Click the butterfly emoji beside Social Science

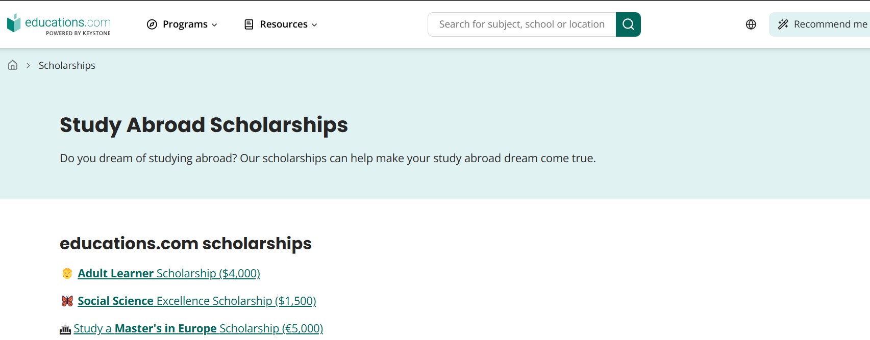pos(66,301)
